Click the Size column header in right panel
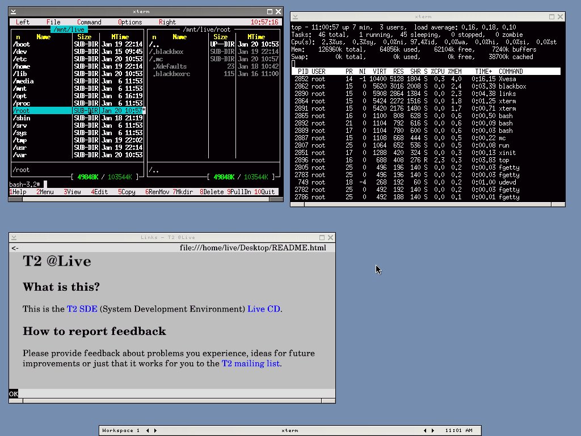 [x=220, y=37]
